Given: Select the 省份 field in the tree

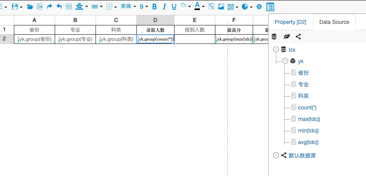Looking at the screenshot, I should click(x=303, y=73).
